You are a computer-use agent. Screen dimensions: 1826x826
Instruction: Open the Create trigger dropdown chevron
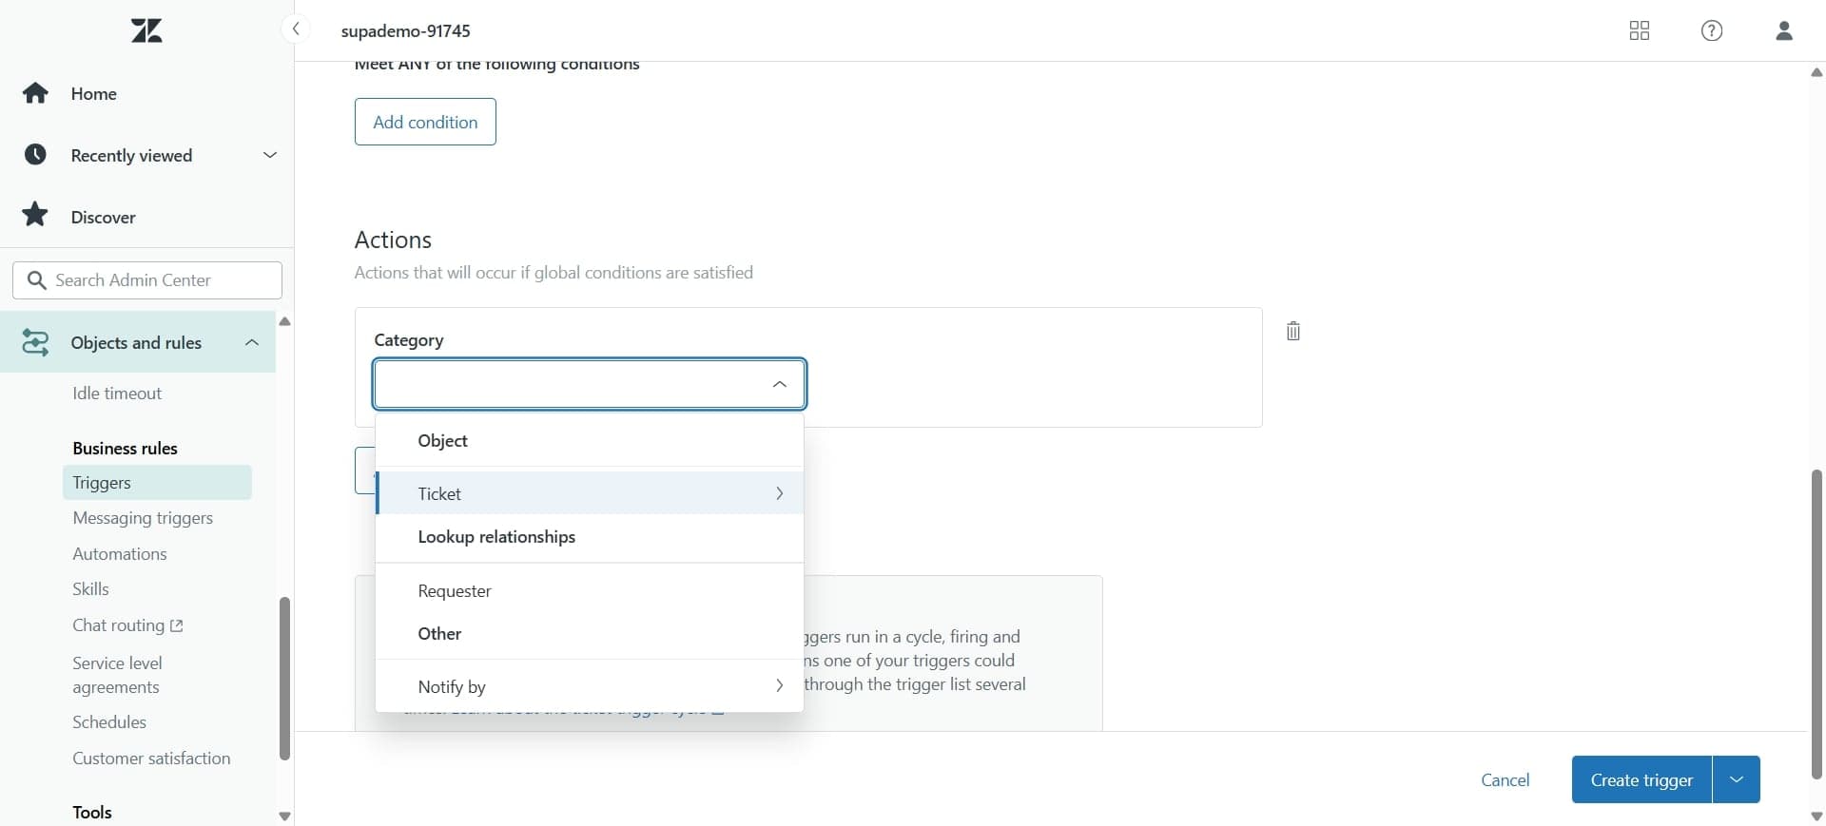pos(1737,779)
